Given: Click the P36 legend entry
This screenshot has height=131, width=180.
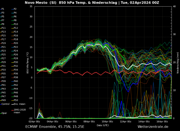Looking at the screenshot, I should click(15, 74).
